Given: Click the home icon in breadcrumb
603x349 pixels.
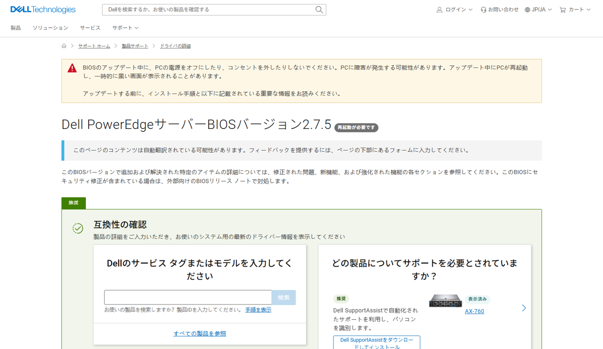Looking at the screenshot, I should (64, 46).
